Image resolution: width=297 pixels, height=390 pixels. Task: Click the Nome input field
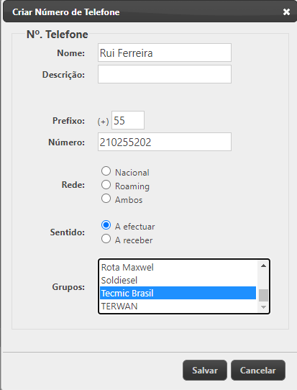tap(165, 53)
